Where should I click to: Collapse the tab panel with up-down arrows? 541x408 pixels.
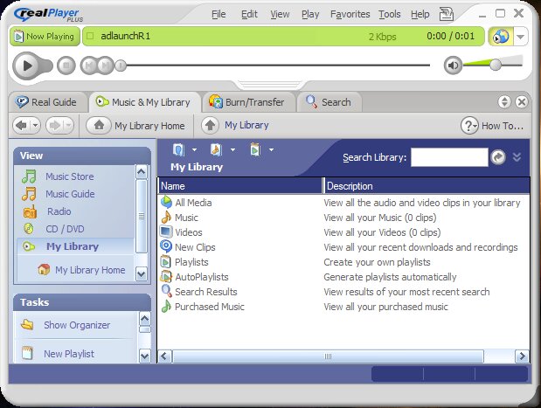[504, 102]
